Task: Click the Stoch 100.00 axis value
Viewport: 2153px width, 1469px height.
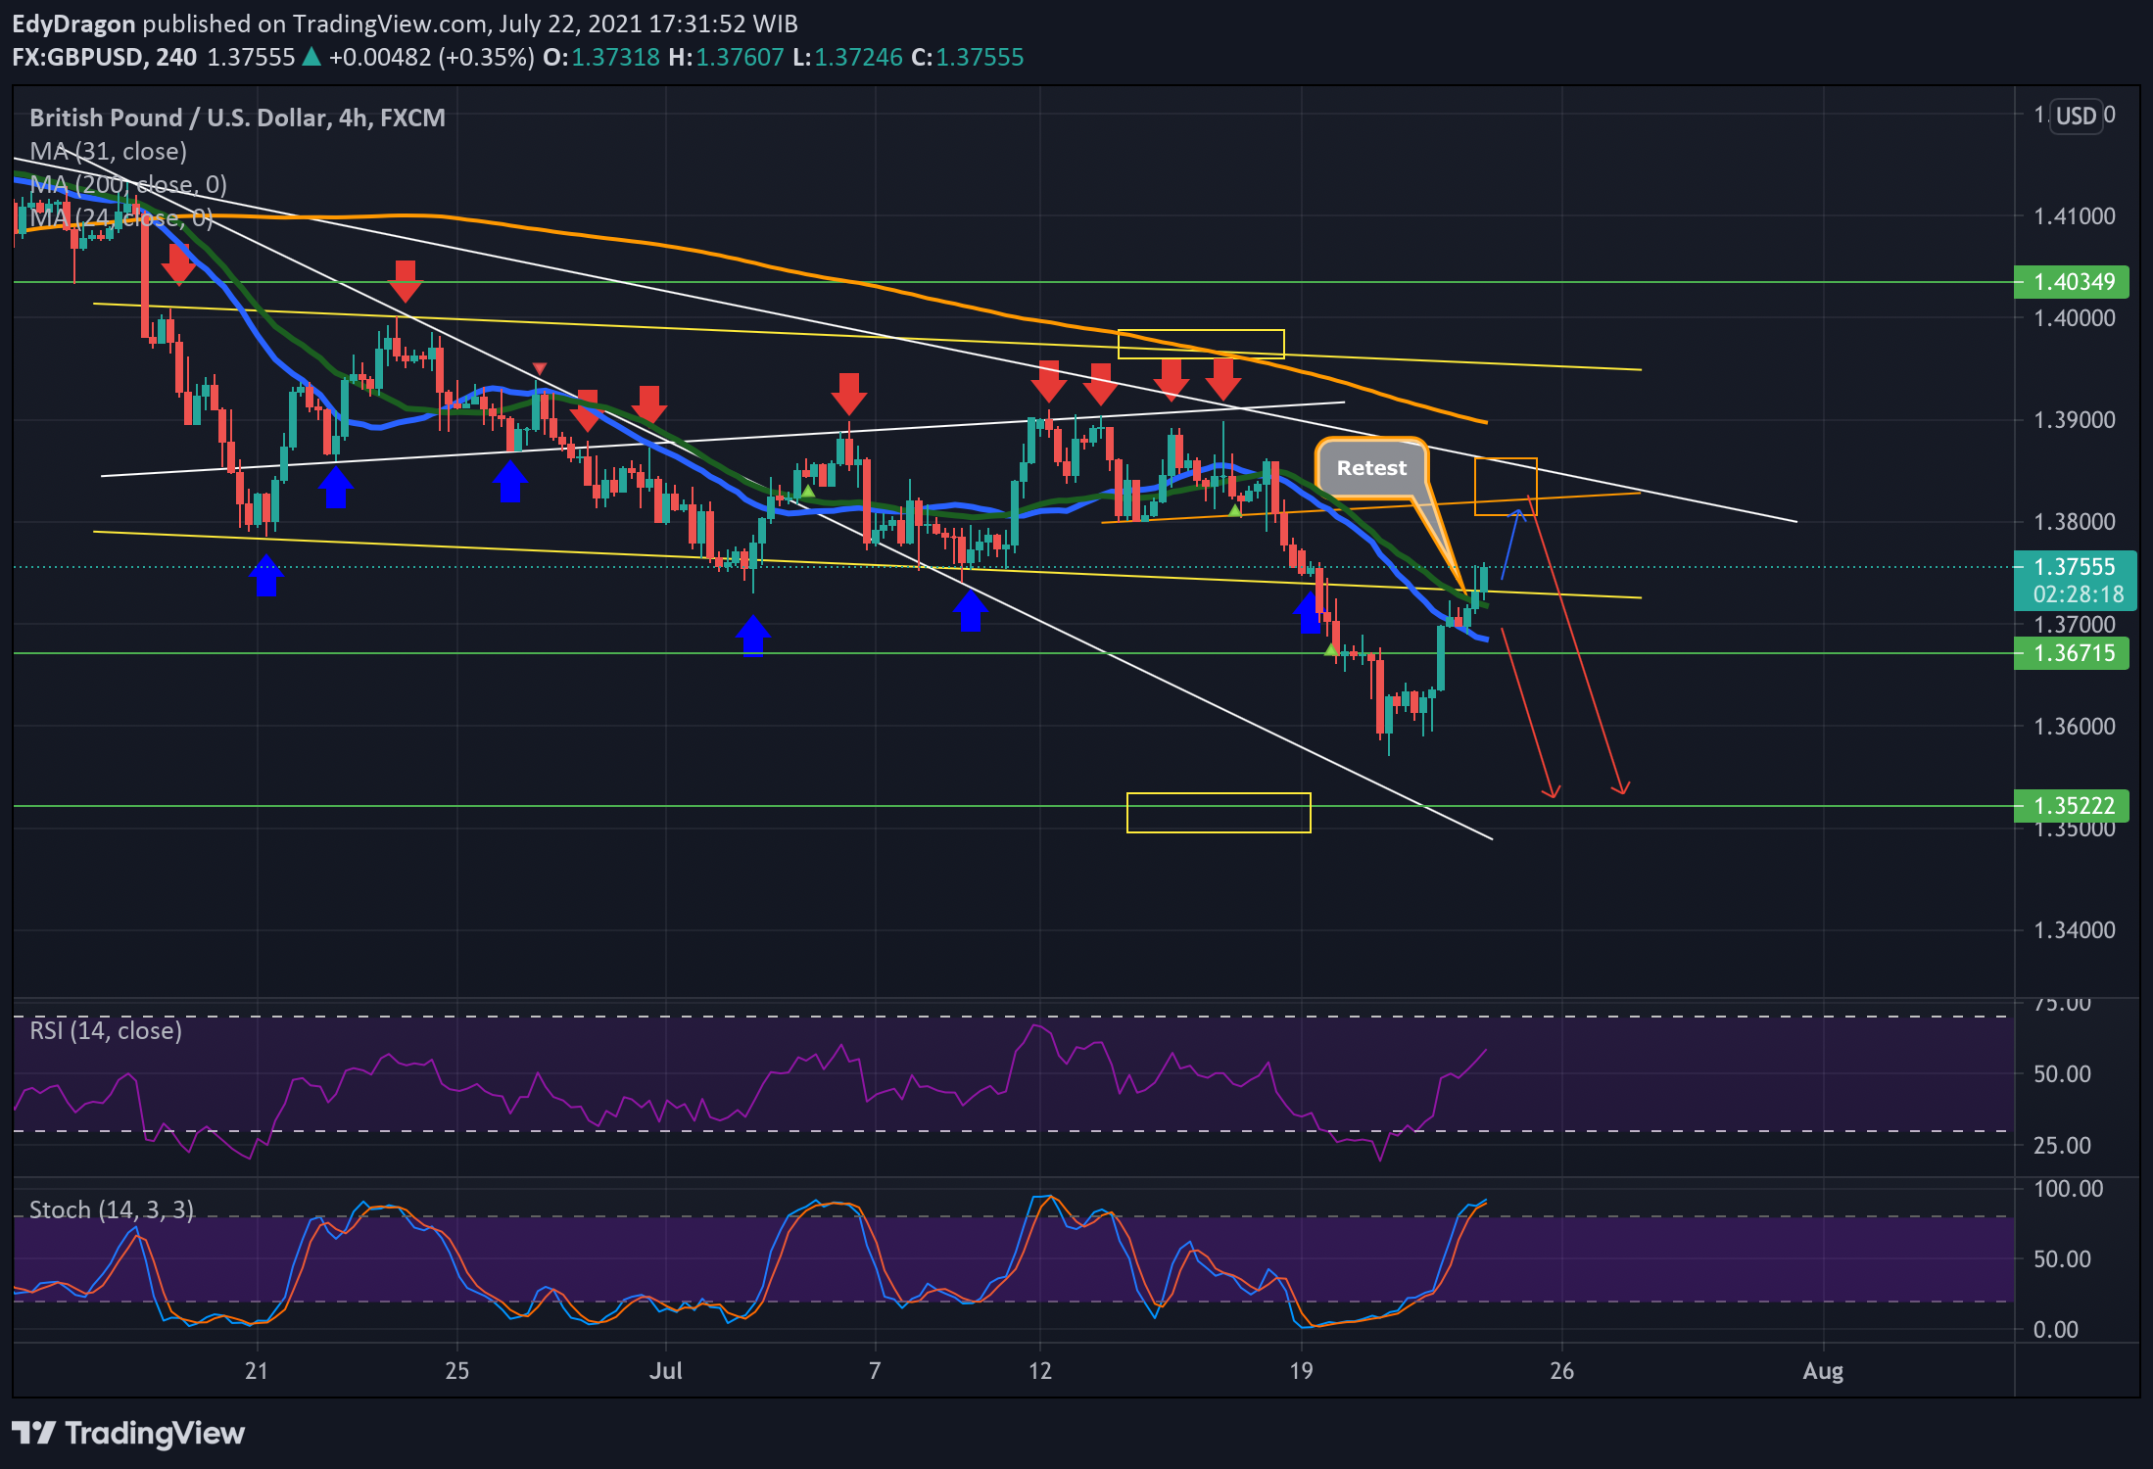Action: [2068, 1189]
